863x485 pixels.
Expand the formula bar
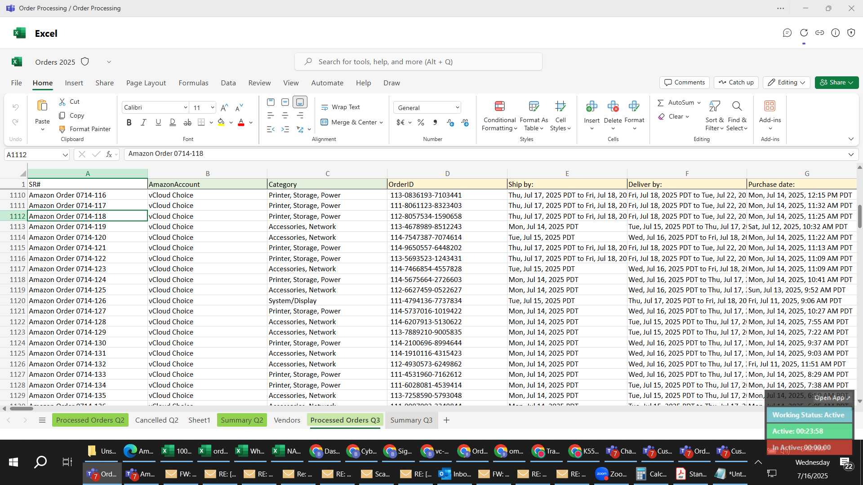click(x=850, y=154)
